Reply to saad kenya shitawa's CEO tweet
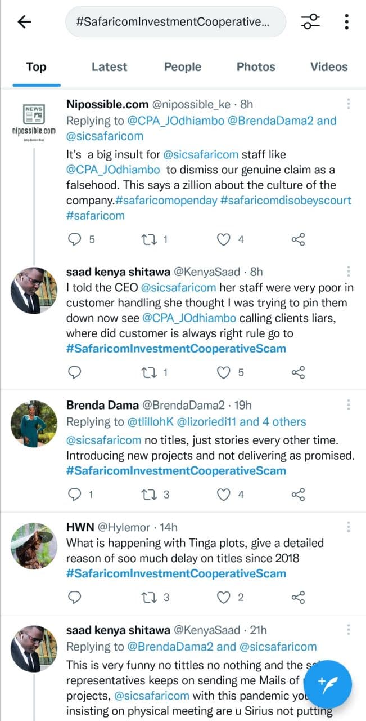This screenshot has width=366, height=721. (74, 372)
